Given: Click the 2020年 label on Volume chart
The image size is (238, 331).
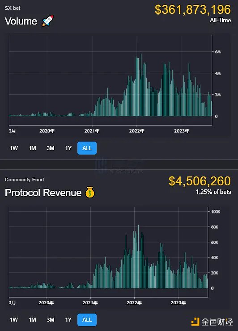Looking at the screenshot, I should [x=47, y=131].
